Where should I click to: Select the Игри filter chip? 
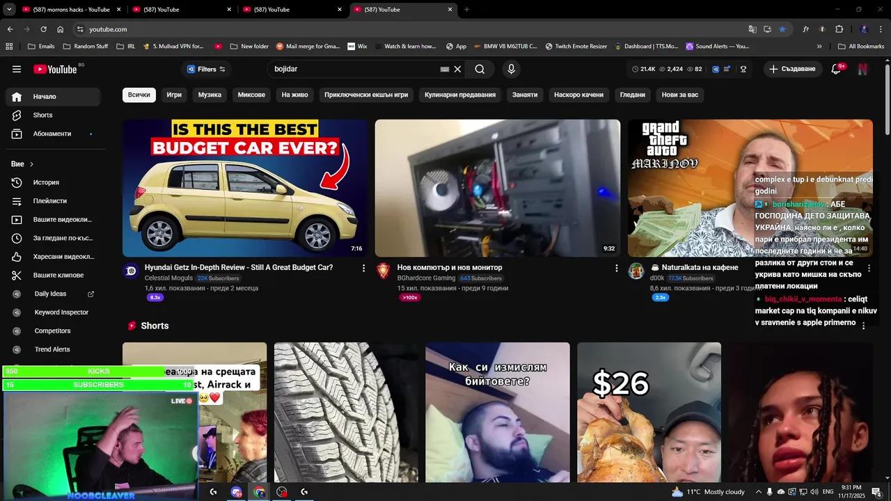[174, 95]
